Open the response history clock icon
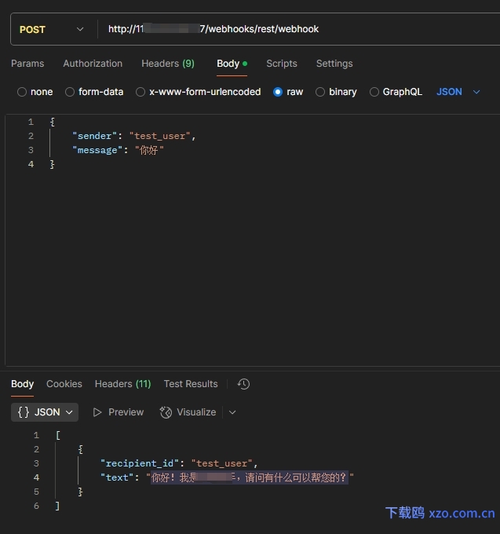Viewport: 500px width, 534px height. coord(243,384)
